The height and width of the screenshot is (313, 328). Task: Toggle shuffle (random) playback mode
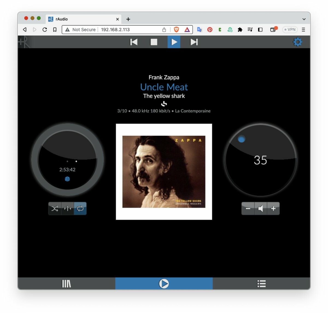(x=55, y=209)
